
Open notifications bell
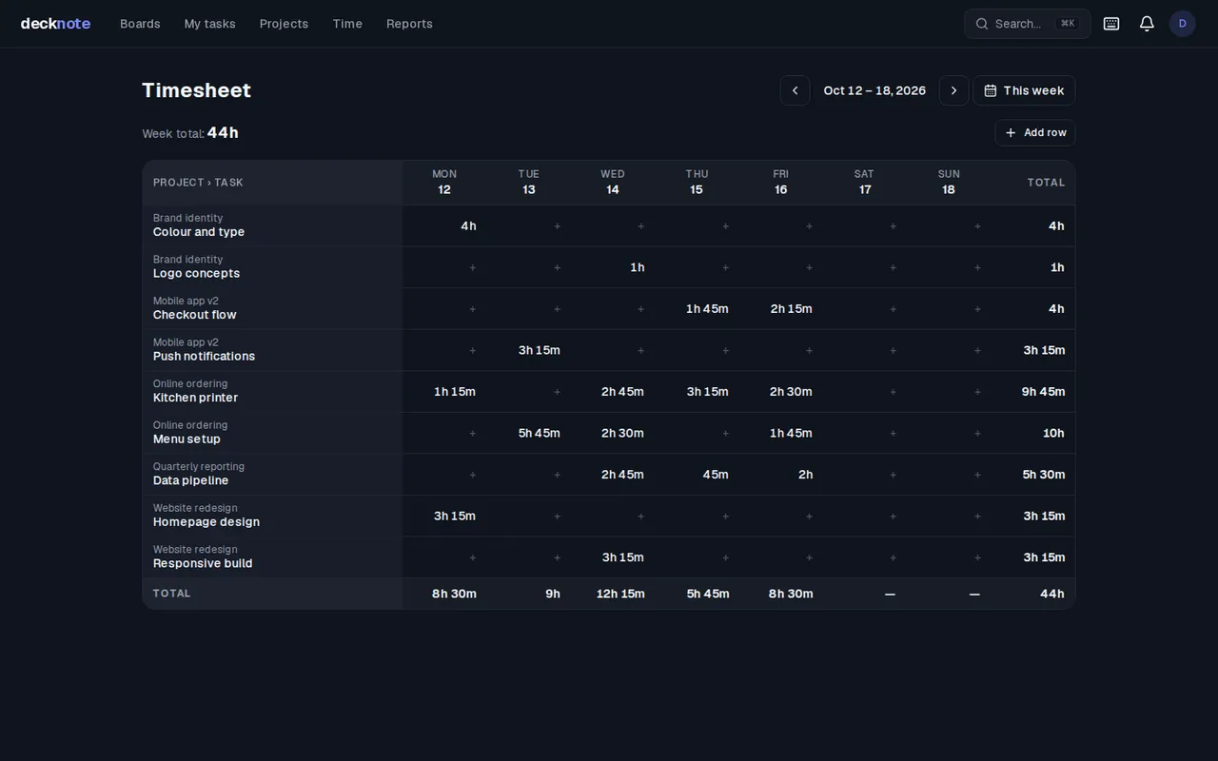[x=1147, y=24]
